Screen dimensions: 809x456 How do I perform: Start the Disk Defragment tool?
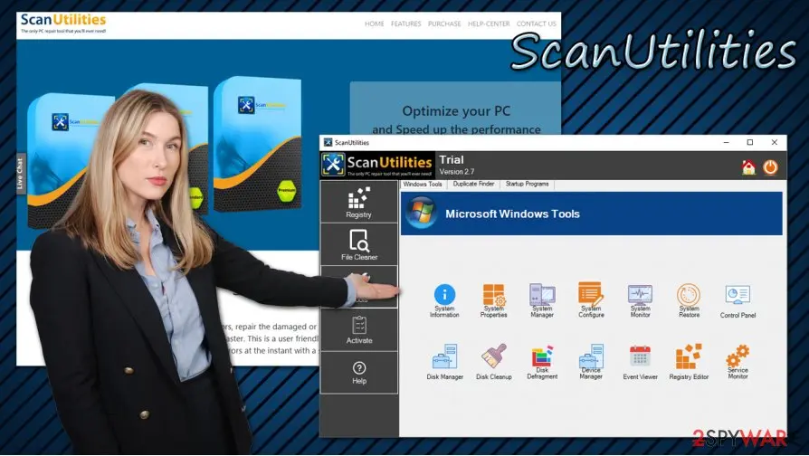pos(542,362)
